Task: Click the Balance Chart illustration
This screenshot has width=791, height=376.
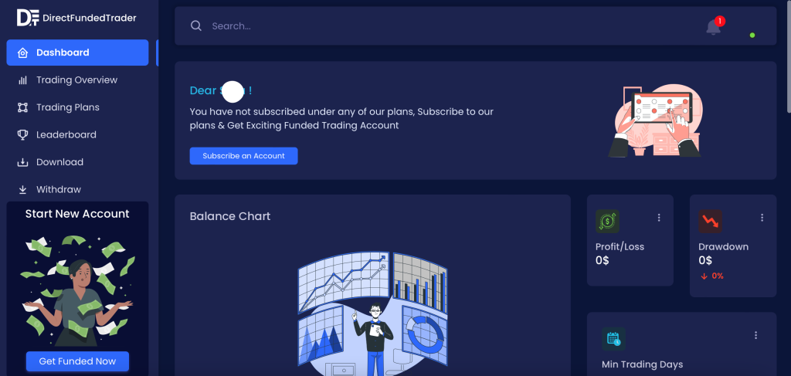Action: (372, 313)
